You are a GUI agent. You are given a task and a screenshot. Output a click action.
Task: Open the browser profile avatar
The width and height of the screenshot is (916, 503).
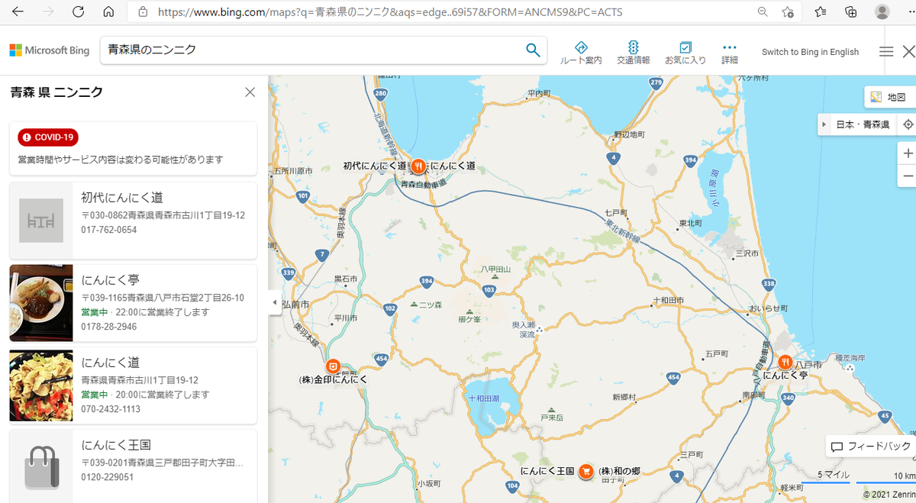882,12
